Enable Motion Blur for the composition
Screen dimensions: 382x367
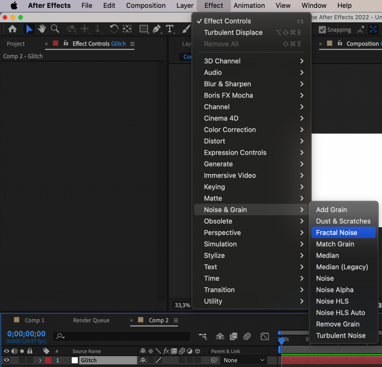pos(246,336)
